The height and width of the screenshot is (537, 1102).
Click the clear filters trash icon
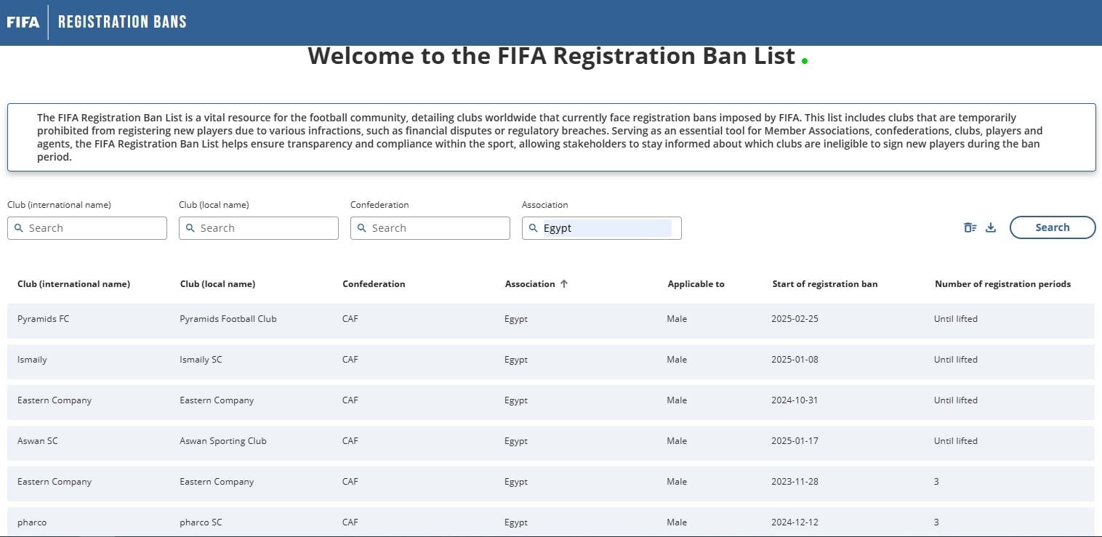point(970,227)
